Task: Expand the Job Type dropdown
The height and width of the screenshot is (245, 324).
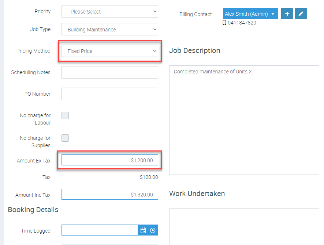Action: click(109, 30)
